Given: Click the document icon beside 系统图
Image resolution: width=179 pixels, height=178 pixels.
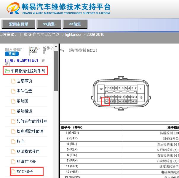Looking at the screenshot, I should [13, 101].
